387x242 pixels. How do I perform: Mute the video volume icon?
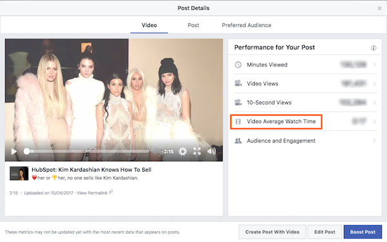pyautogui.click(x=212, y=151)
